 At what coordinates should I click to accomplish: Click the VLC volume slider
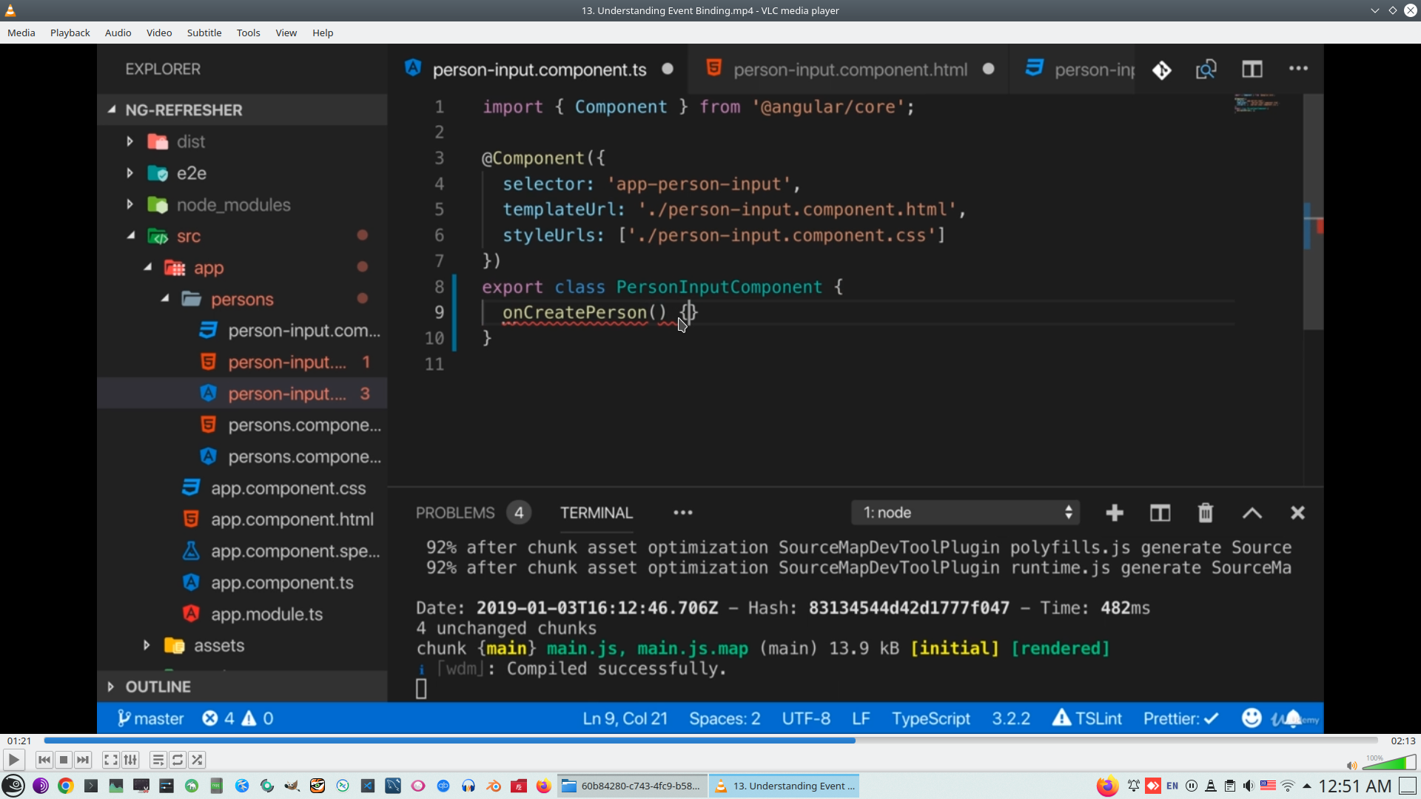pyautogui.click(x=1389, y=763)
